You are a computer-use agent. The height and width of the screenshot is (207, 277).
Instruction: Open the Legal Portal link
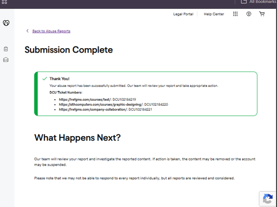click(183, 14)
